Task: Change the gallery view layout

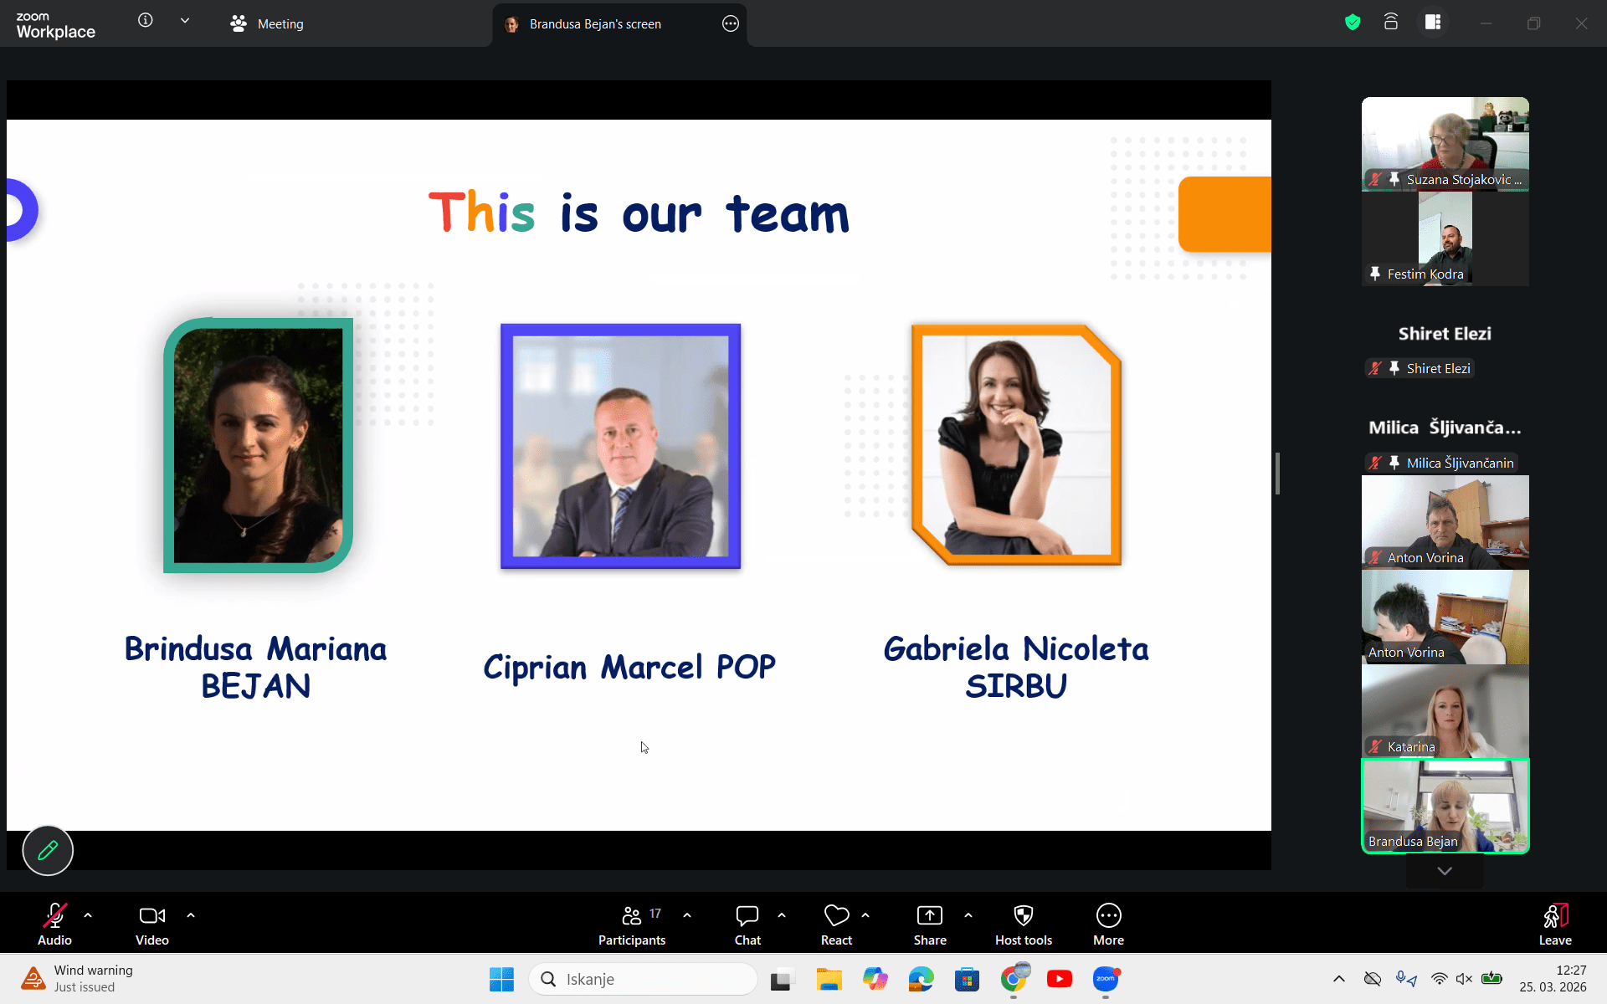Action: [x=1433, y=23]
